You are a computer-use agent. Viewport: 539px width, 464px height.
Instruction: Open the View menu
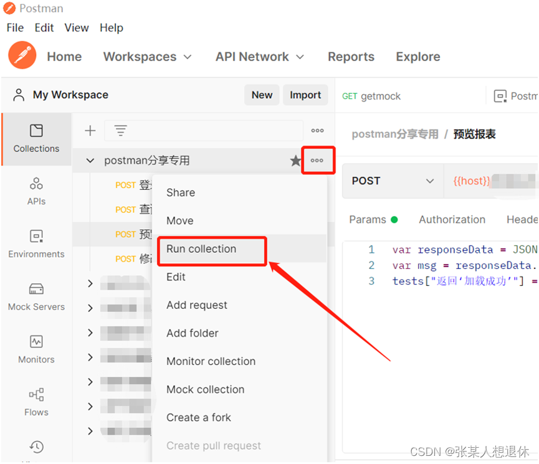click(x=77, y=27)
